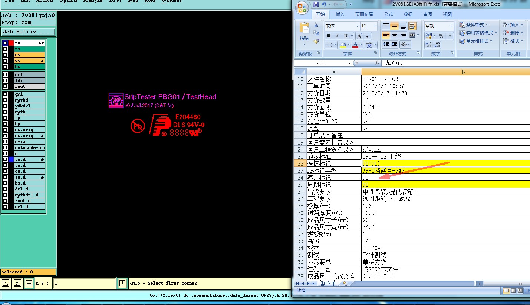The image size is (530, 305).
Task: Open the Job Matrix button
Action: click(x=28, y=32)
